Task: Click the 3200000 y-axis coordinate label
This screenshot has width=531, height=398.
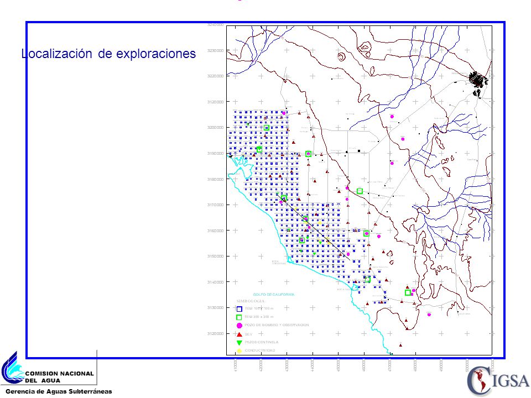Action: 215,128
